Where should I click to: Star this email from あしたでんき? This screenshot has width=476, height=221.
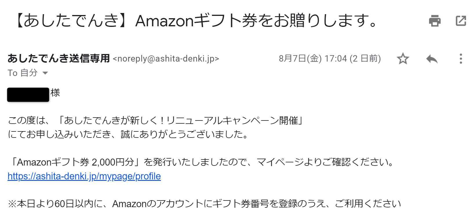tap(403, 59)
